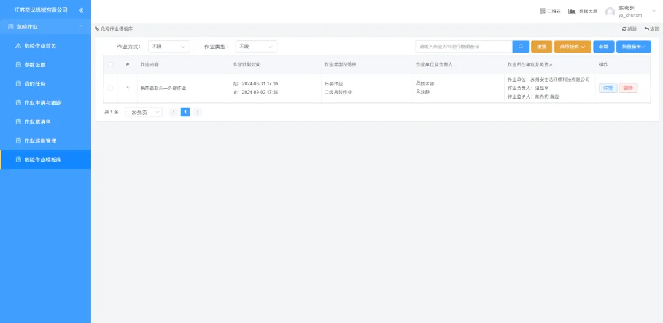Click the red 删除 delete button

pos(628,88)
